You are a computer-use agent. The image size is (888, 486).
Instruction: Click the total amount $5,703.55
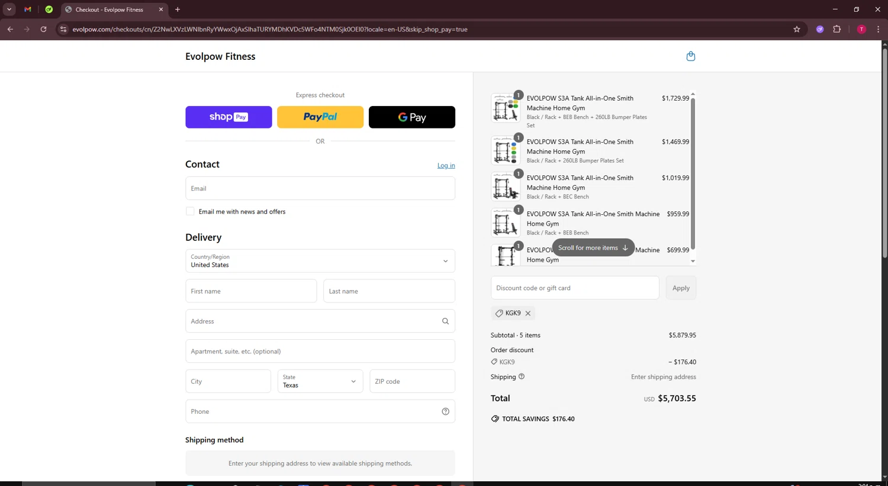coord(677,398)
